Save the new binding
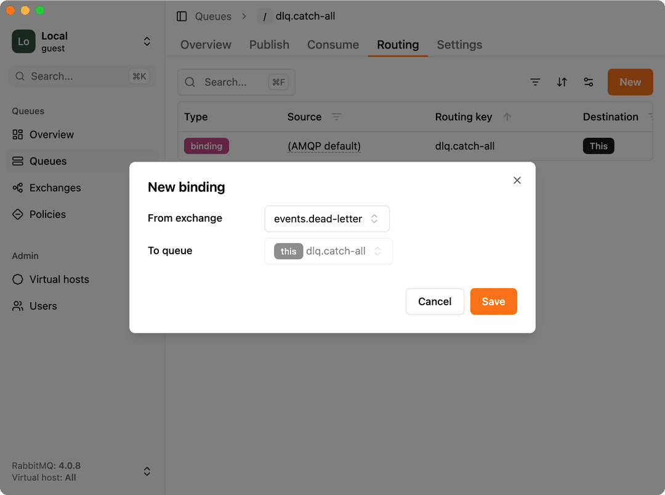Viewport: 665px width, 495px height. 493,301
